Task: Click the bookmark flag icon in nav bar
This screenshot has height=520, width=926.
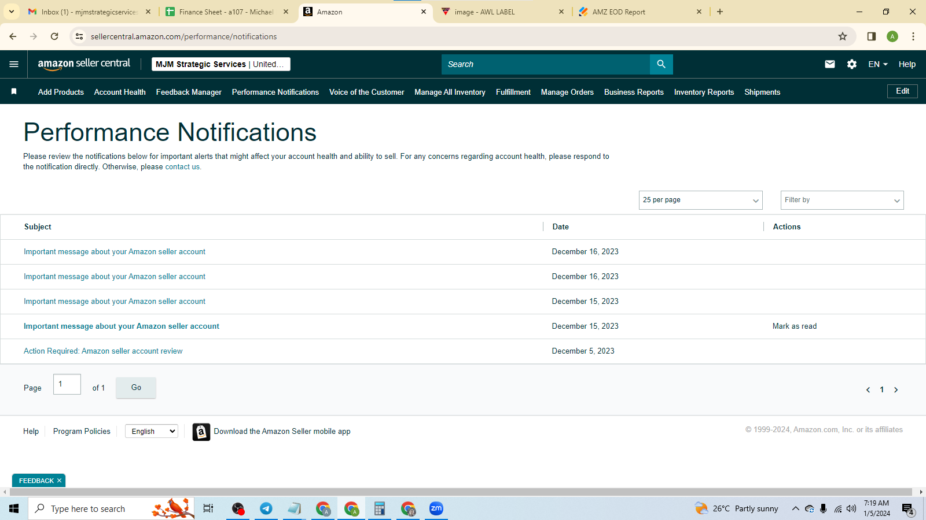Action: (x=14, y=91)
